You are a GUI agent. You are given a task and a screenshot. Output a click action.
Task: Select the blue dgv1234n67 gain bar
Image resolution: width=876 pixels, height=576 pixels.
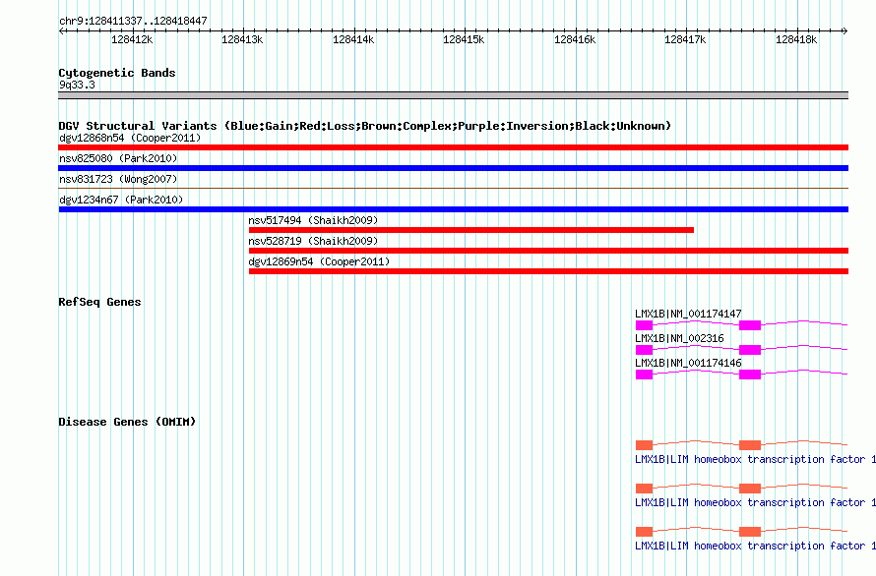(453, 209)
